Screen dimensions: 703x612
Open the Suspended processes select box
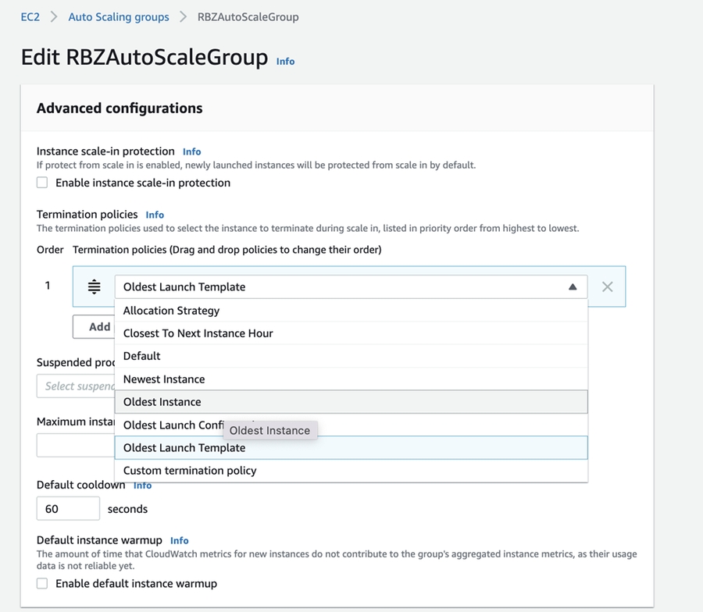[76, 386]
